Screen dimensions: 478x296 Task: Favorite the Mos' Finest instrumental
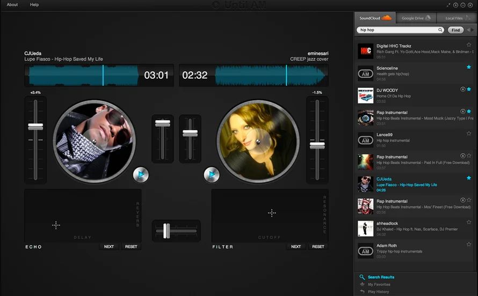tap(469, 200)
